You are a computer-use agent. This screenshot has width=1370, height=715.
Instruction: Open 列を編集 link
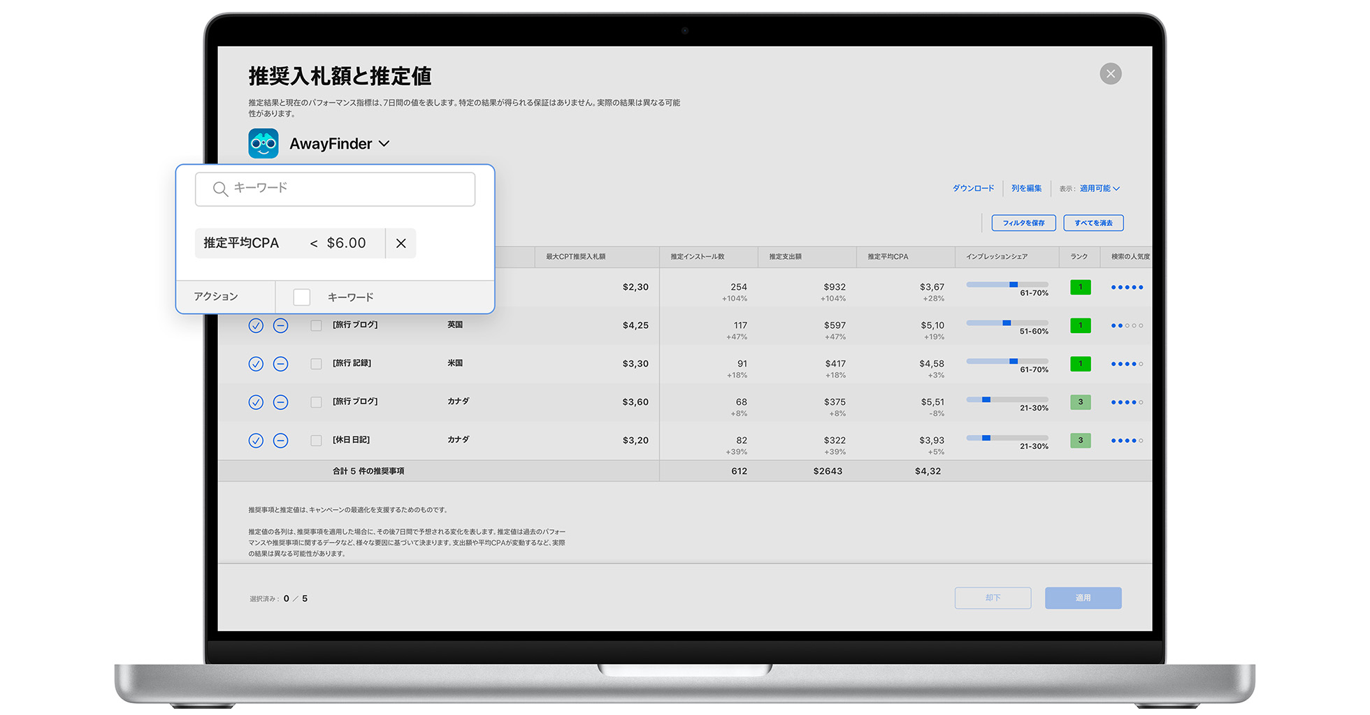coord(1026,188)
